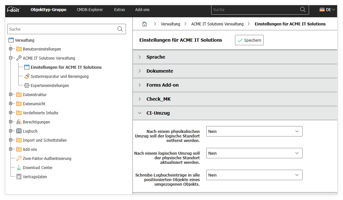Expand the Vordefinierte Inhalte tree node

click(10, 113)
